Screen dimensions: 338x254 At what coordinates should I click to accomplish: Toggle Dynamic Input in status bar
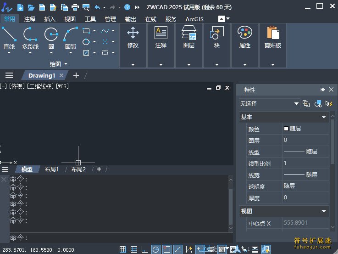point(199,249)
